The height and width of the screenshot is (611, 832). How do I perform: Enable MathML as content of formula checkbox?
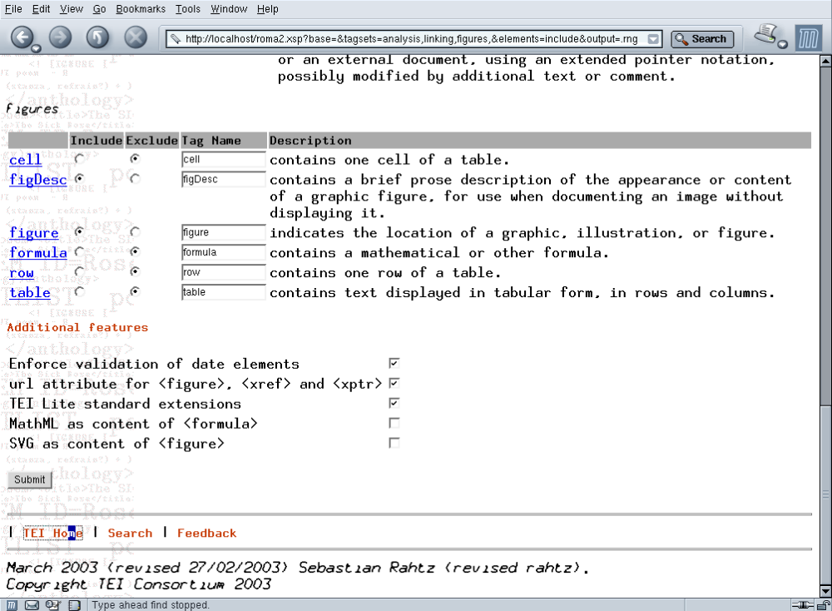click(x=394, y=424)
